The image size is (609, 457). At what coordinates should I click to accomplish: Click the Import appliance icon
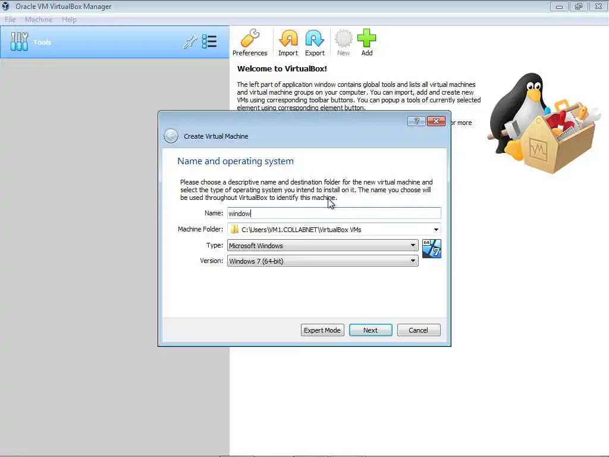(288, 43)
